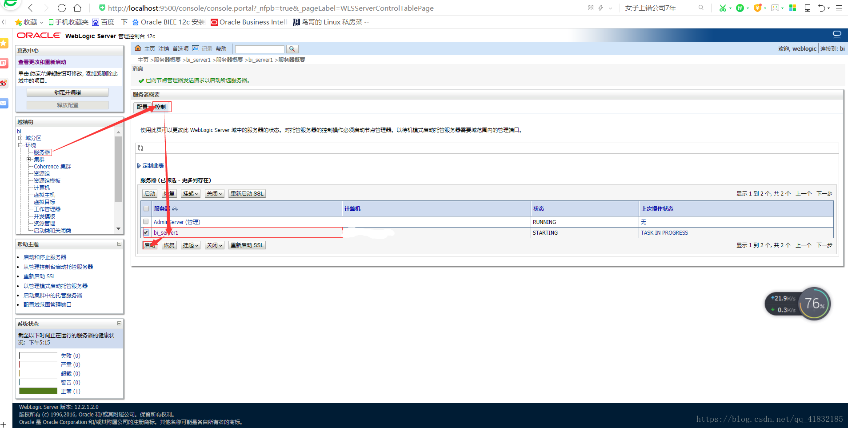Select 计算机 in the domain tree
Screen dimensions: 848x428
[42, 188]
